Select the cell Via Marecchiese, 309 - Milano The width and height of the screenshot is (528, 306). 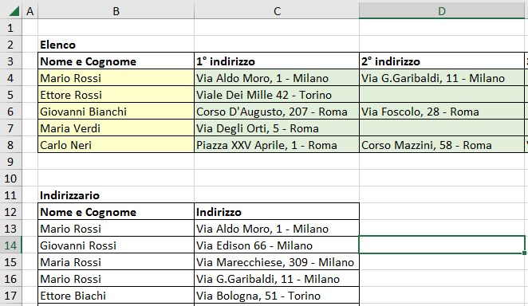click(277, 262)
